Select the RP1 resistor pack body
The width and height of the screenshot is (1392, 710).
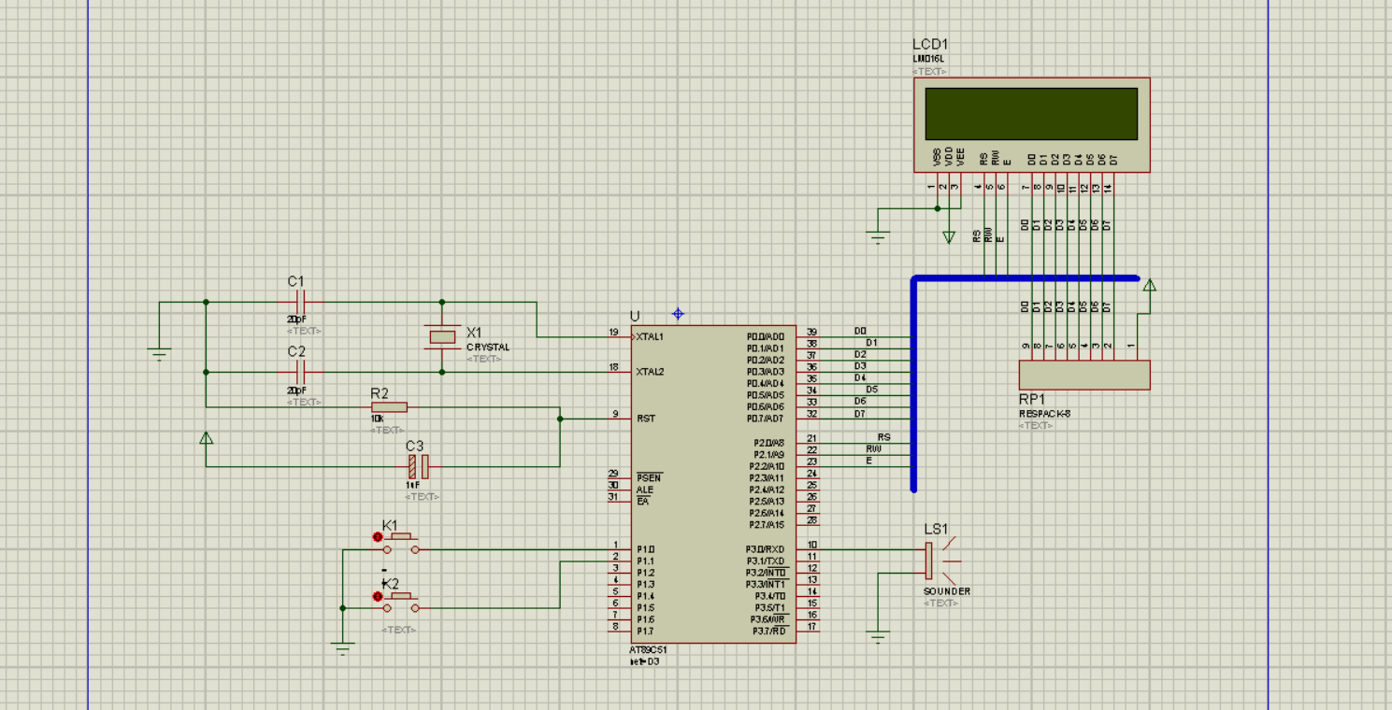click(1084, 375)
